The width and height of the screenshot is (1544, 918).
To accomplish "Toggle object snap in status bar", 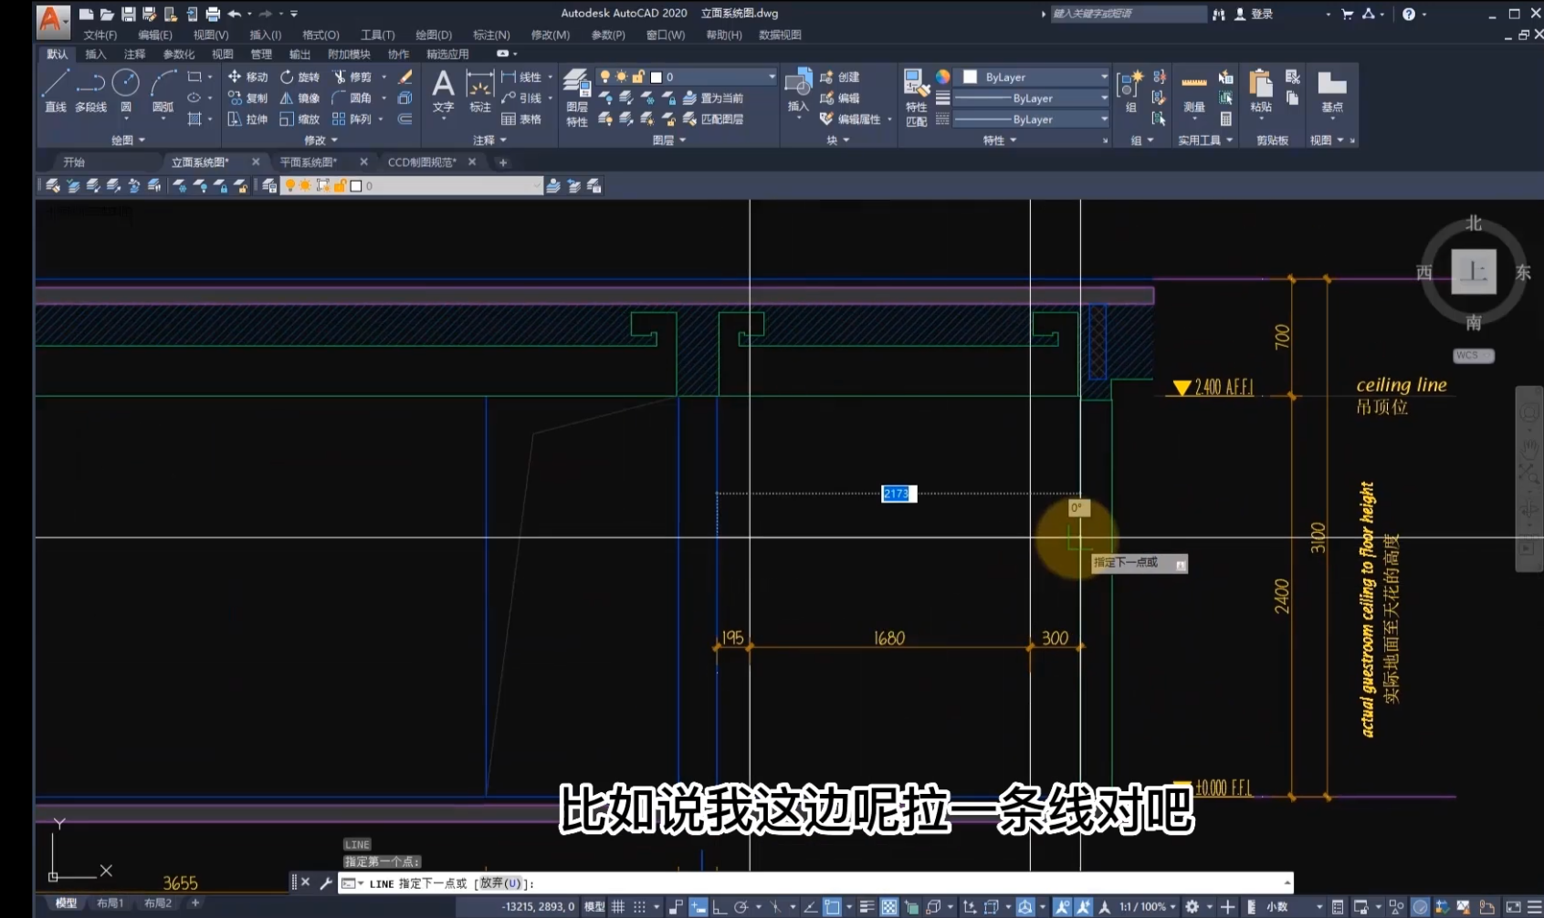I will click(x=832, y=907).
